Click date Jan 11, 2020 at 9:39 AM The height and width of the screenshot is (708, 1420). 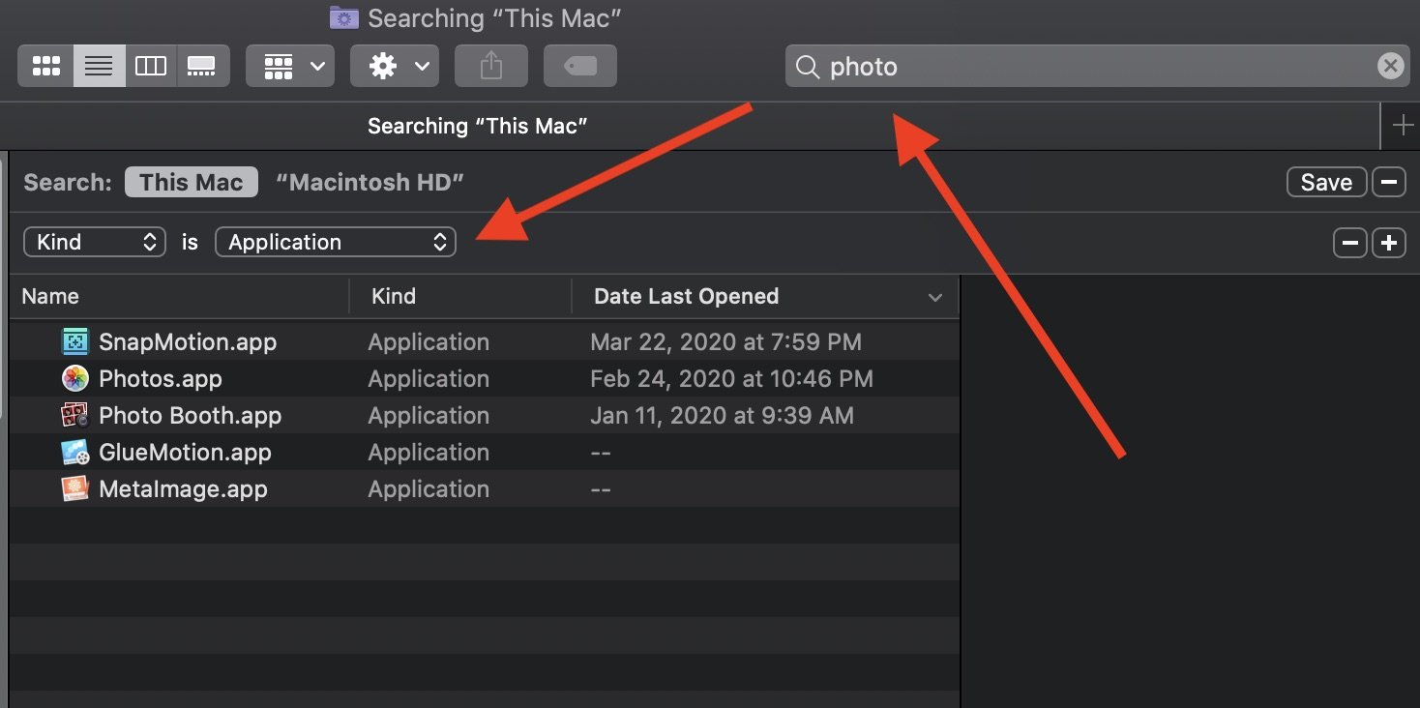tap(722, 415)
